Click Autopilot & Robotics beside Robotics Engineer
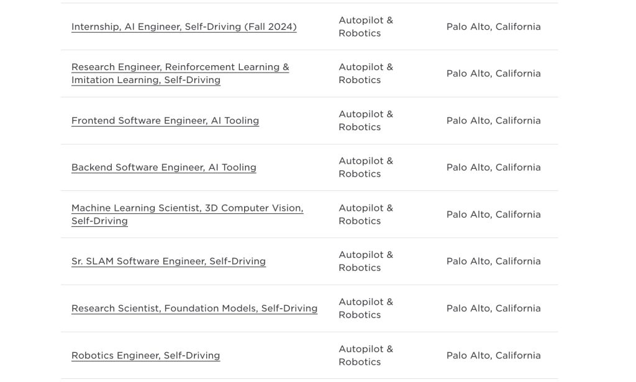The height and width of the screenshot is (382, 636). point(366,355)
